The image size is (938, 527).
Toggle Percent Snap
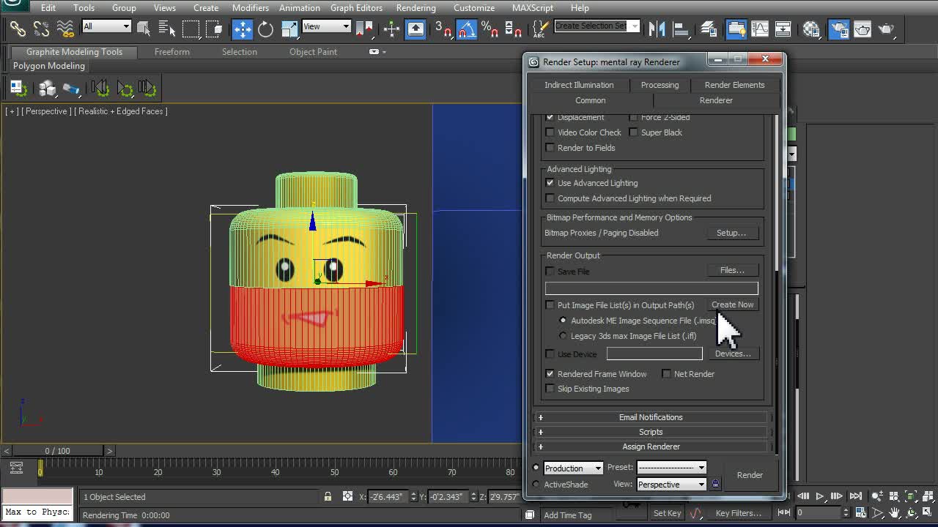[490, 29]
